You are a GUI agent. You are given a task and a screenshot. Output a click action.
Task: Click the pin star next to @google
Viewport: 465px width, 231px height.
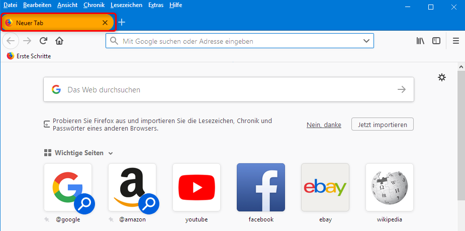(x=47, y=219)
